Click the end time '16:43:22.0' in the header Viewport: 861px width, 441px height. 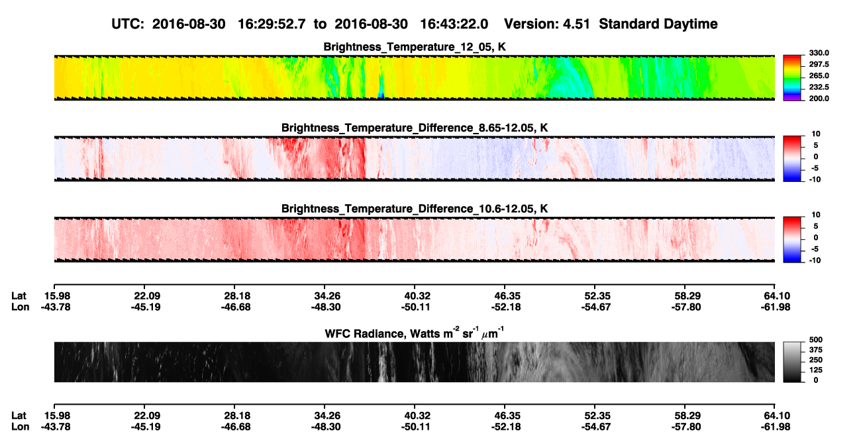coord(454,24)
